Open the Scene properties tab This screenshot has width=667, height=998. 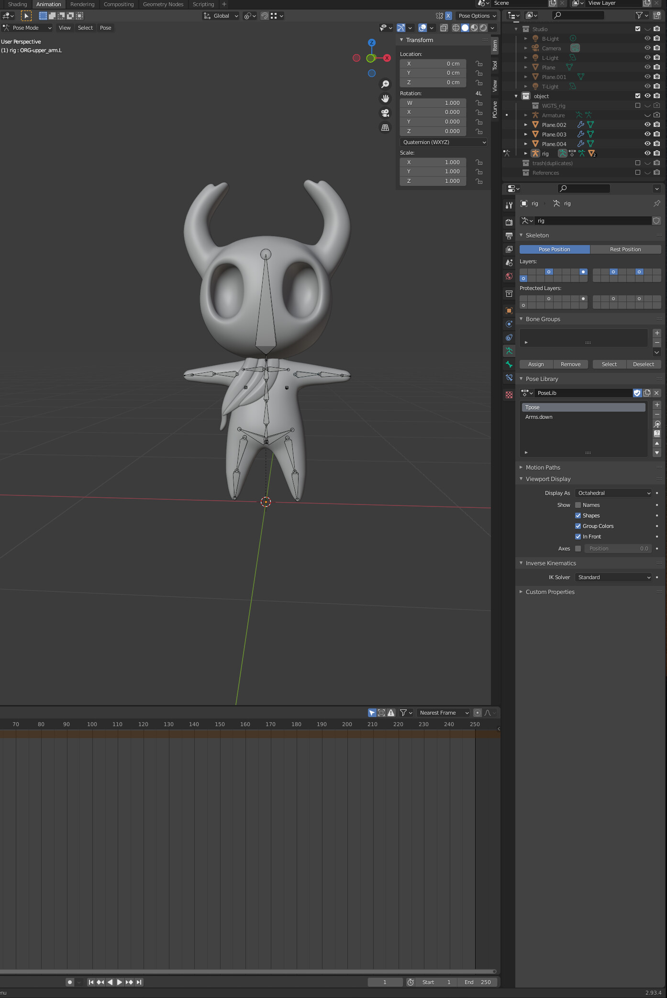click(509, 262)
